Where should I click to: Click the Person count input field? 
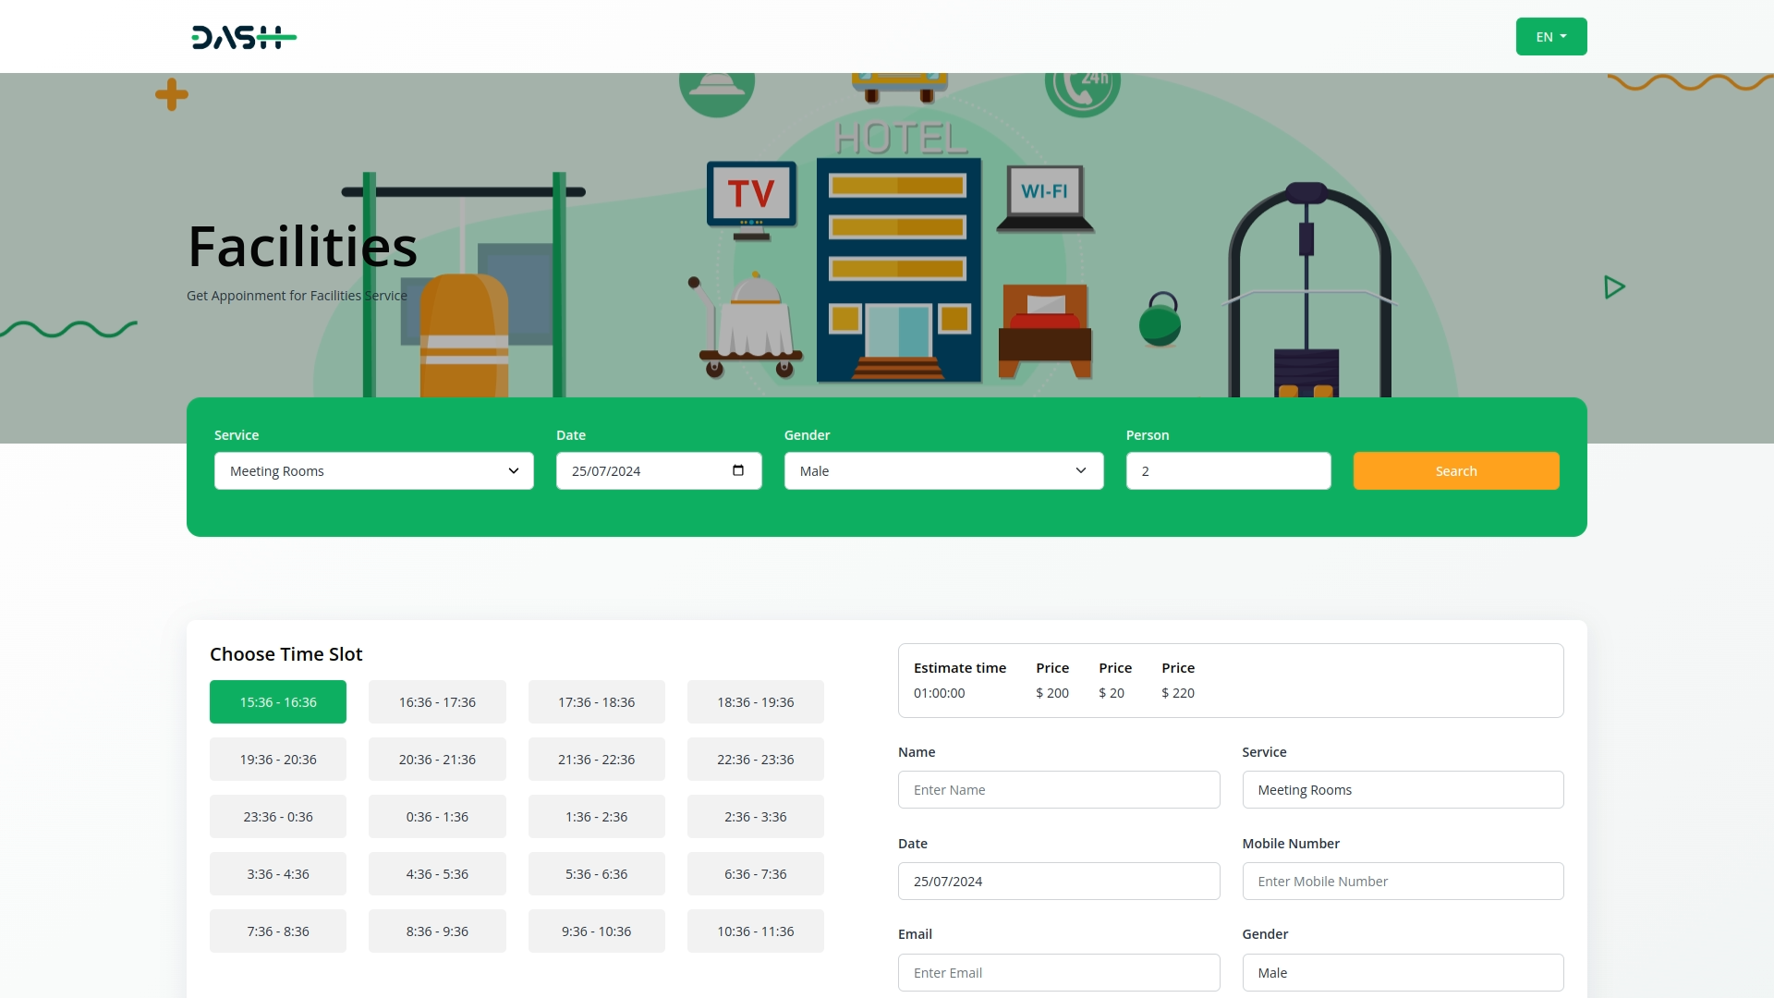tap(1227, 471)
